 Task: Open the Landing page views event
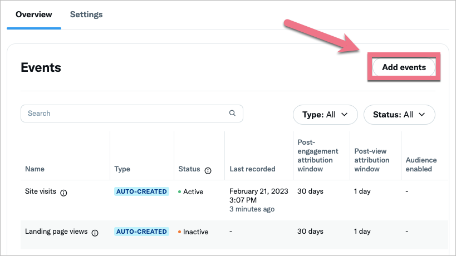[56, 232]
